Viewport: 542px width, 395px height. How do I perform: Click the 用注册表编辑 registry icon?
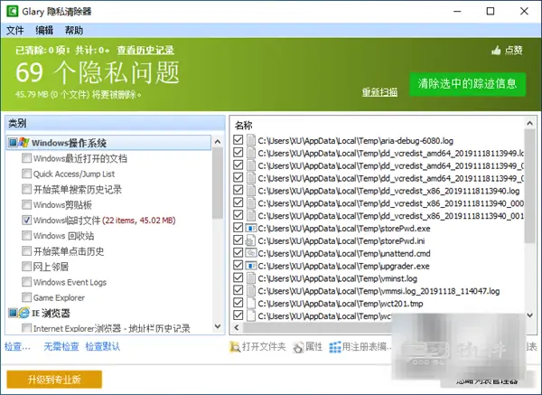(334, 347)
